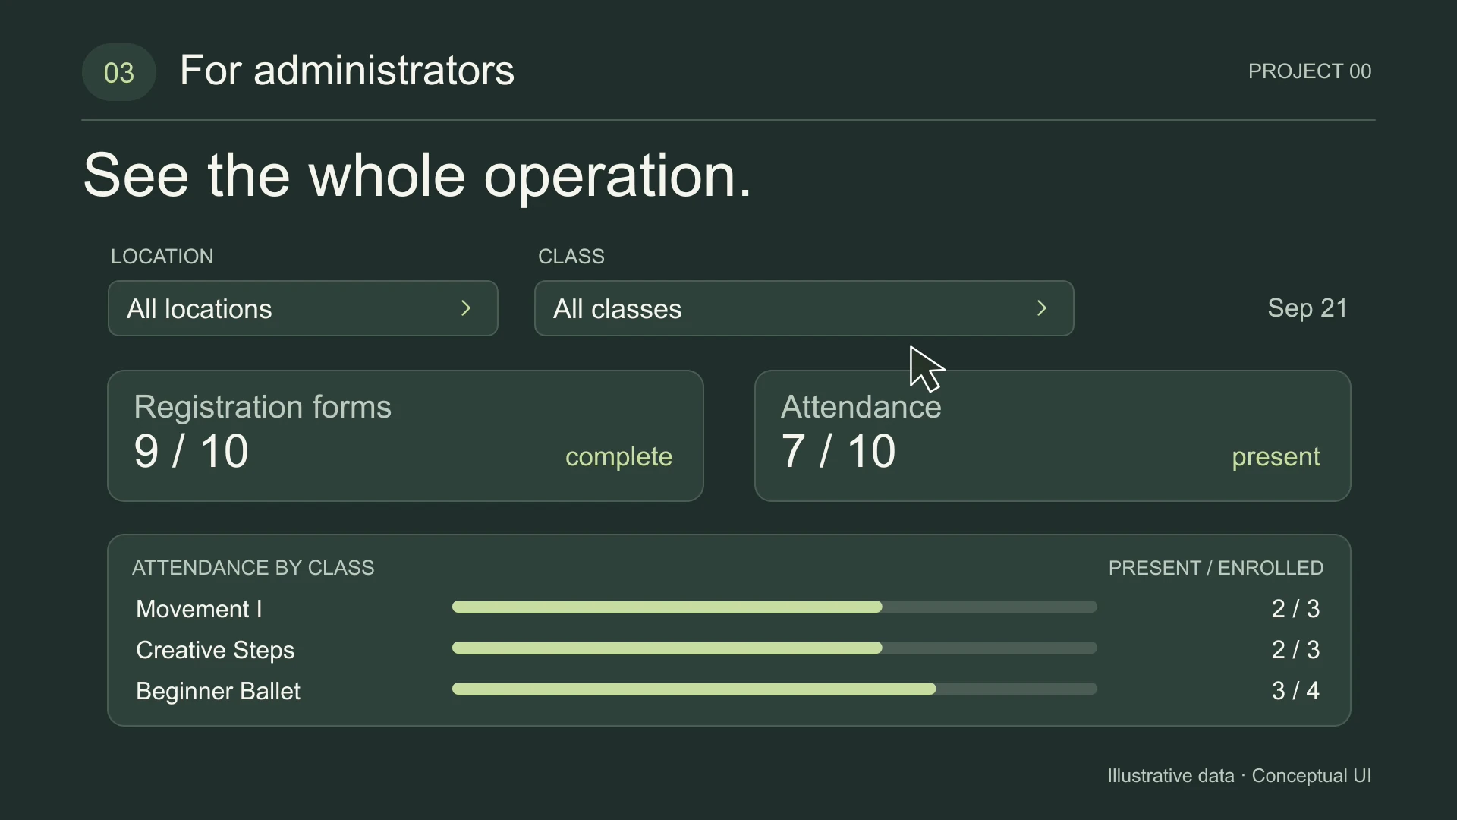Viewport: 1457px width, 820px height.
Task: Click the Beginner Ballet attendance progress bar
Action: coord(774,689)
